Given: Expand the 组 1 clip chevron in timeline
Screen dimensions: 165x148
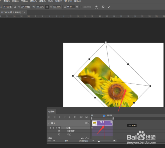Looking at the screenshot, I should point(99,122).
